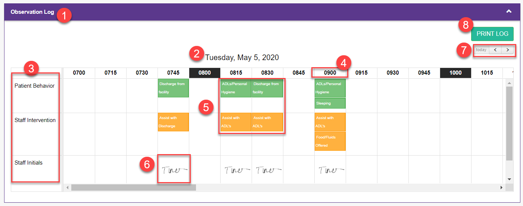Viewport: 523px width, 206px height.
Task: Open the Food/Fluids Offered intervention at 0900
Action: [x=330, y=141]
